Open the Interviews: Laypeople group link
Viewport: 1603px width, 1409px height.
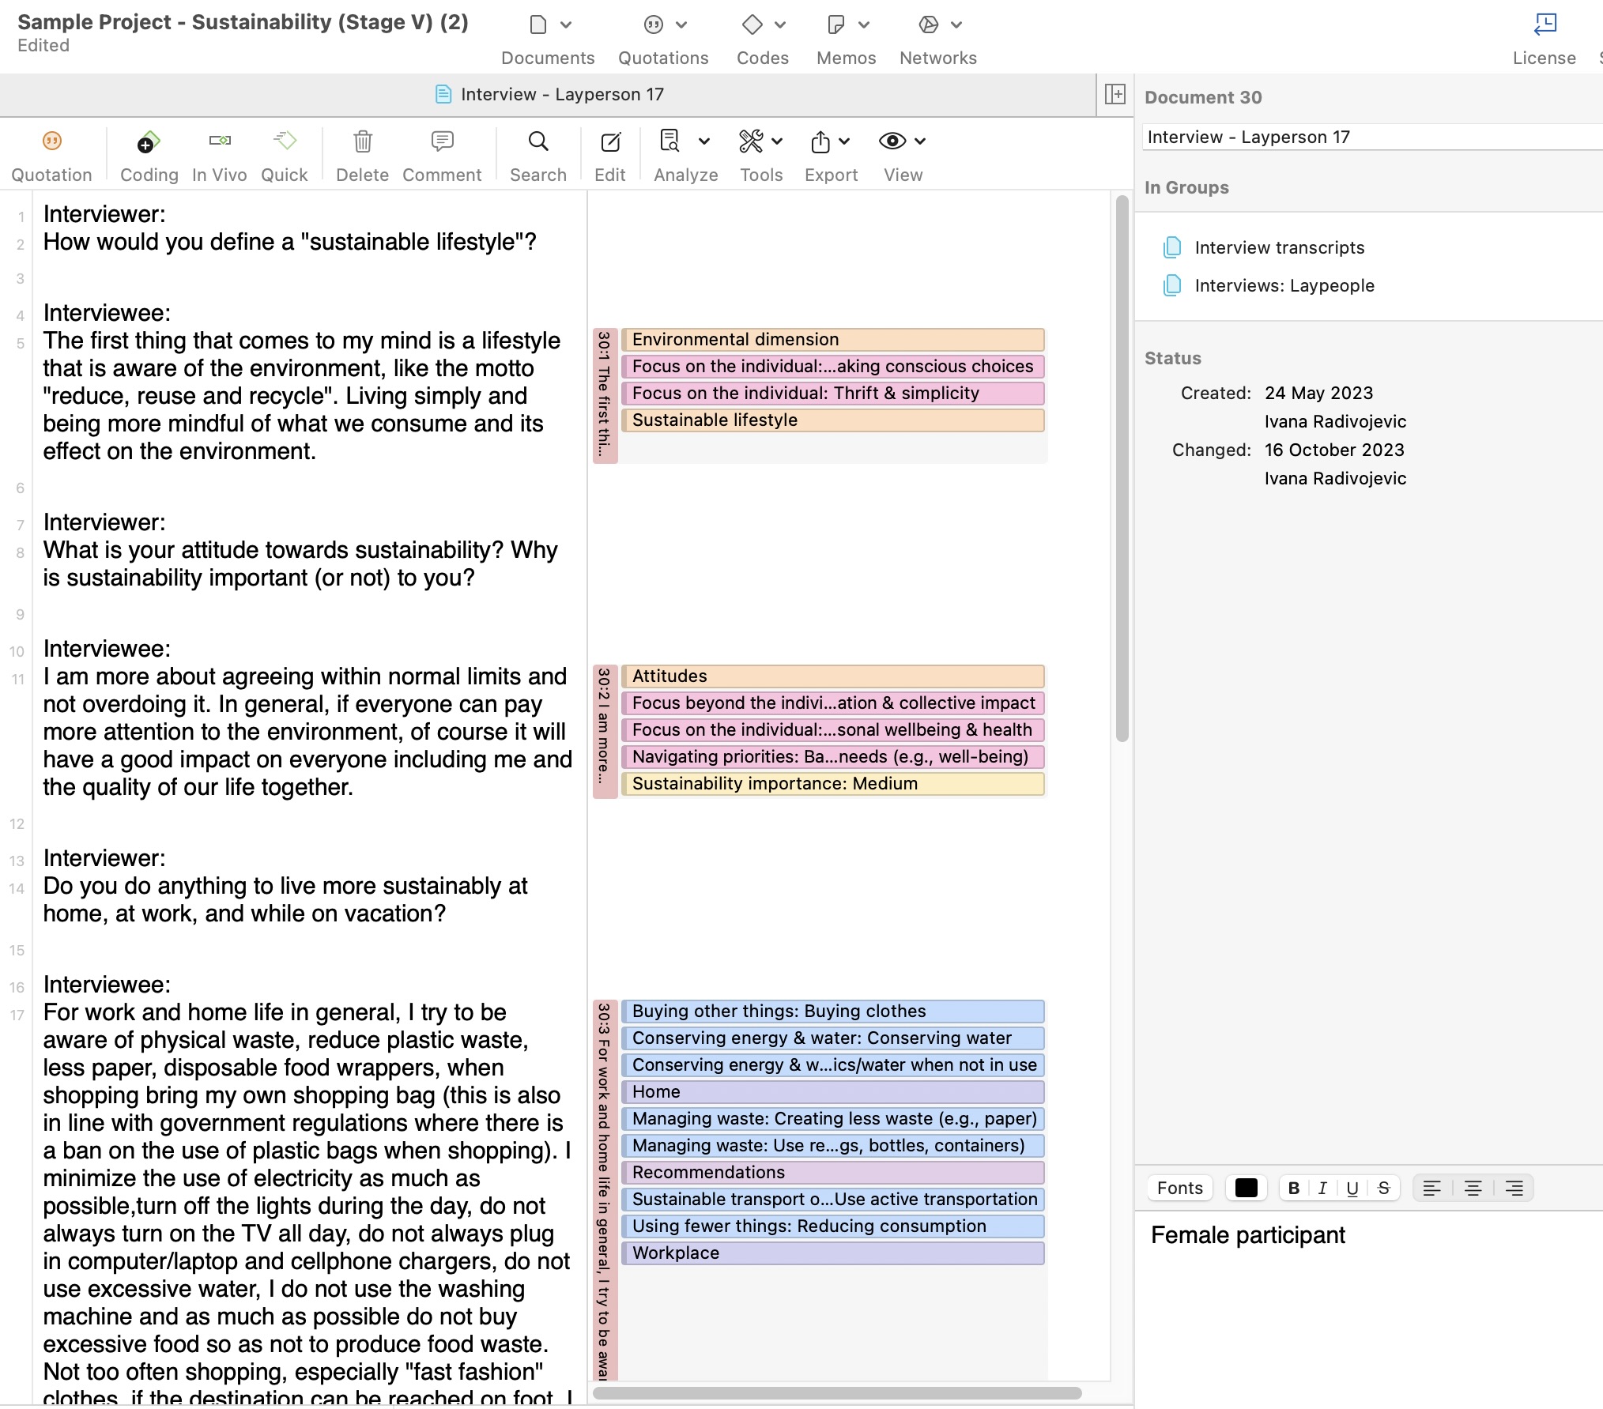click(1284, 285)
